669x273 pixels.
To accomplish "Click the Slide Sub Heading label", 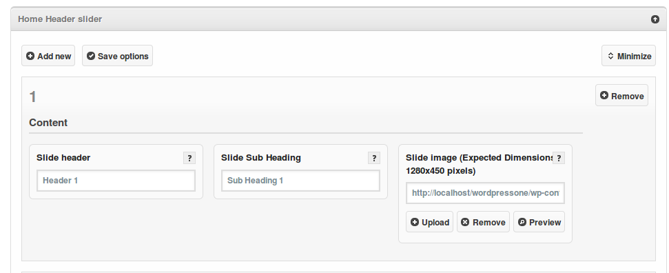I will (x=261, y=158).
